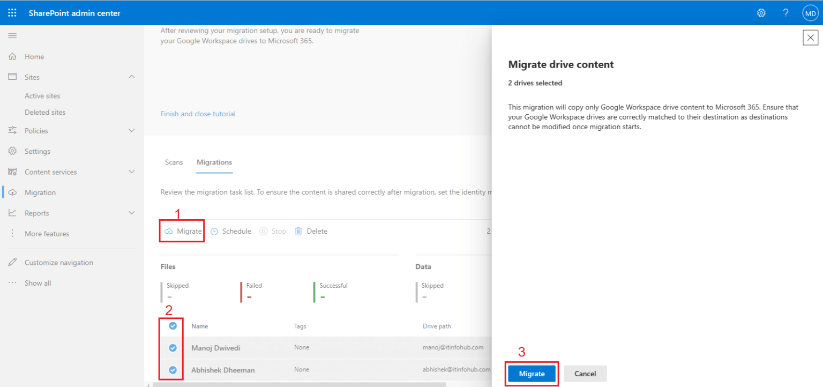Open the Help question mark icon
This screenshot has width=823, height=387.
pos(785,12)
